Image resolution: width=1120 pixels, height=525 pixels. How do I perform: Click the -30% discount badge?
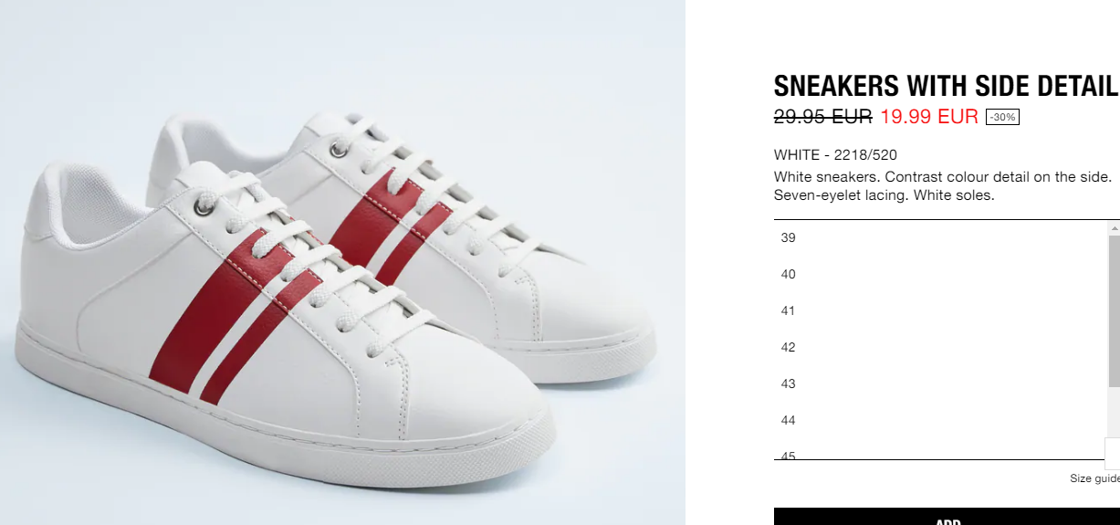tap(1002, 117)
